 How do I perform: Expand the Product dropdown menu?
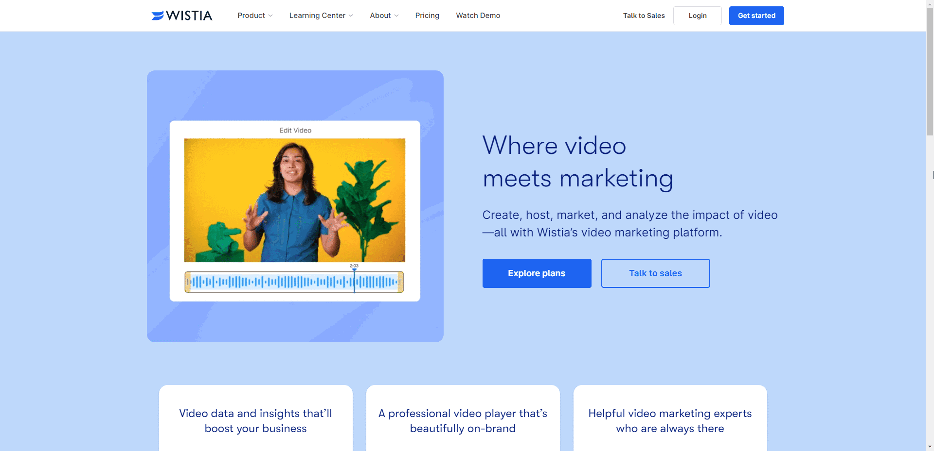pos(254,15)
